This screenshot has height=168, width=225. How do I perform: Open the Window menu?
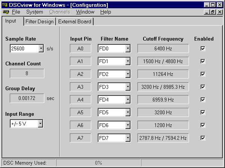pyautogui.click(x=85, y=12)
